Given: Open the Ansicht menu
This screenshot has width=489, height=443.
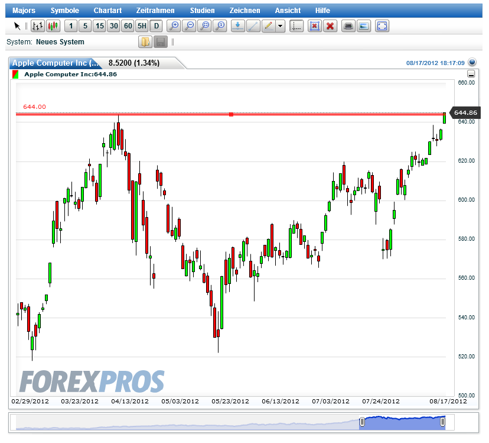Looking at the screenshot, I should [x=288, y=11].
